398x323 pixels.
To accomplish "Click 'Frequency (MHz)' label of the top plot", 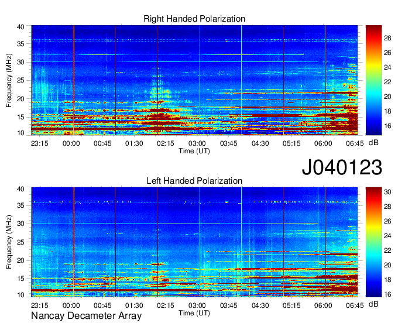I will [x=9, y=80].
